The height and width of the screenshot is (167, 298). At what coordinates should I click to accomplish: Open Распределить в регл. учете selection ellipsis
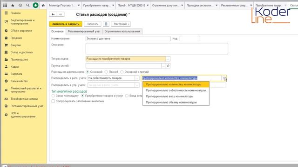pyautogui.click(x=137, y=78)
